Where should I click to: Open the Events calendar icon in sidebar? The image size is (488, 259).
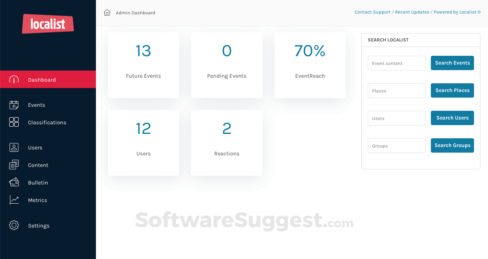click(x=14, y=105)
